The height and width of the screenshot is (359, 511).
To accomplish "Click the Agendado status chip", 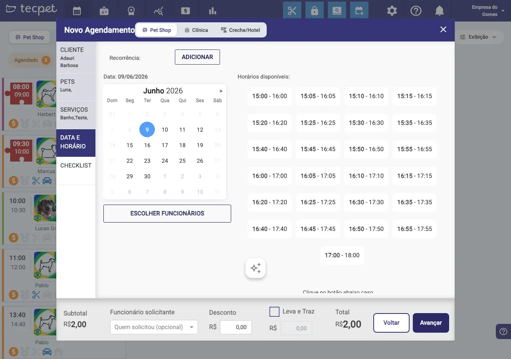I will pyautogui.click(x=31, y=60).
